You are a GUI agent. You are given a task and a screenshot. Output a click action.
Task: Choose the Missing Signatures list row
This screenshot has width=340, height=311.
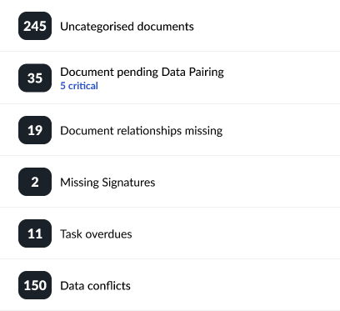click(x=170, y=182)
